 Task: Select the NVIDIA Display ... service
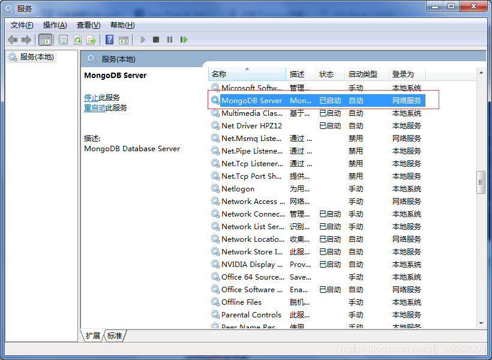pyautogui.click(x=252, y=264)
